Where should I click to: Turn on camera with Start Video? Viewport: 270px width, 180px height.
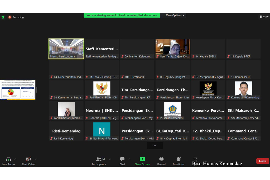pyautogui.click(x=28, y=159)
